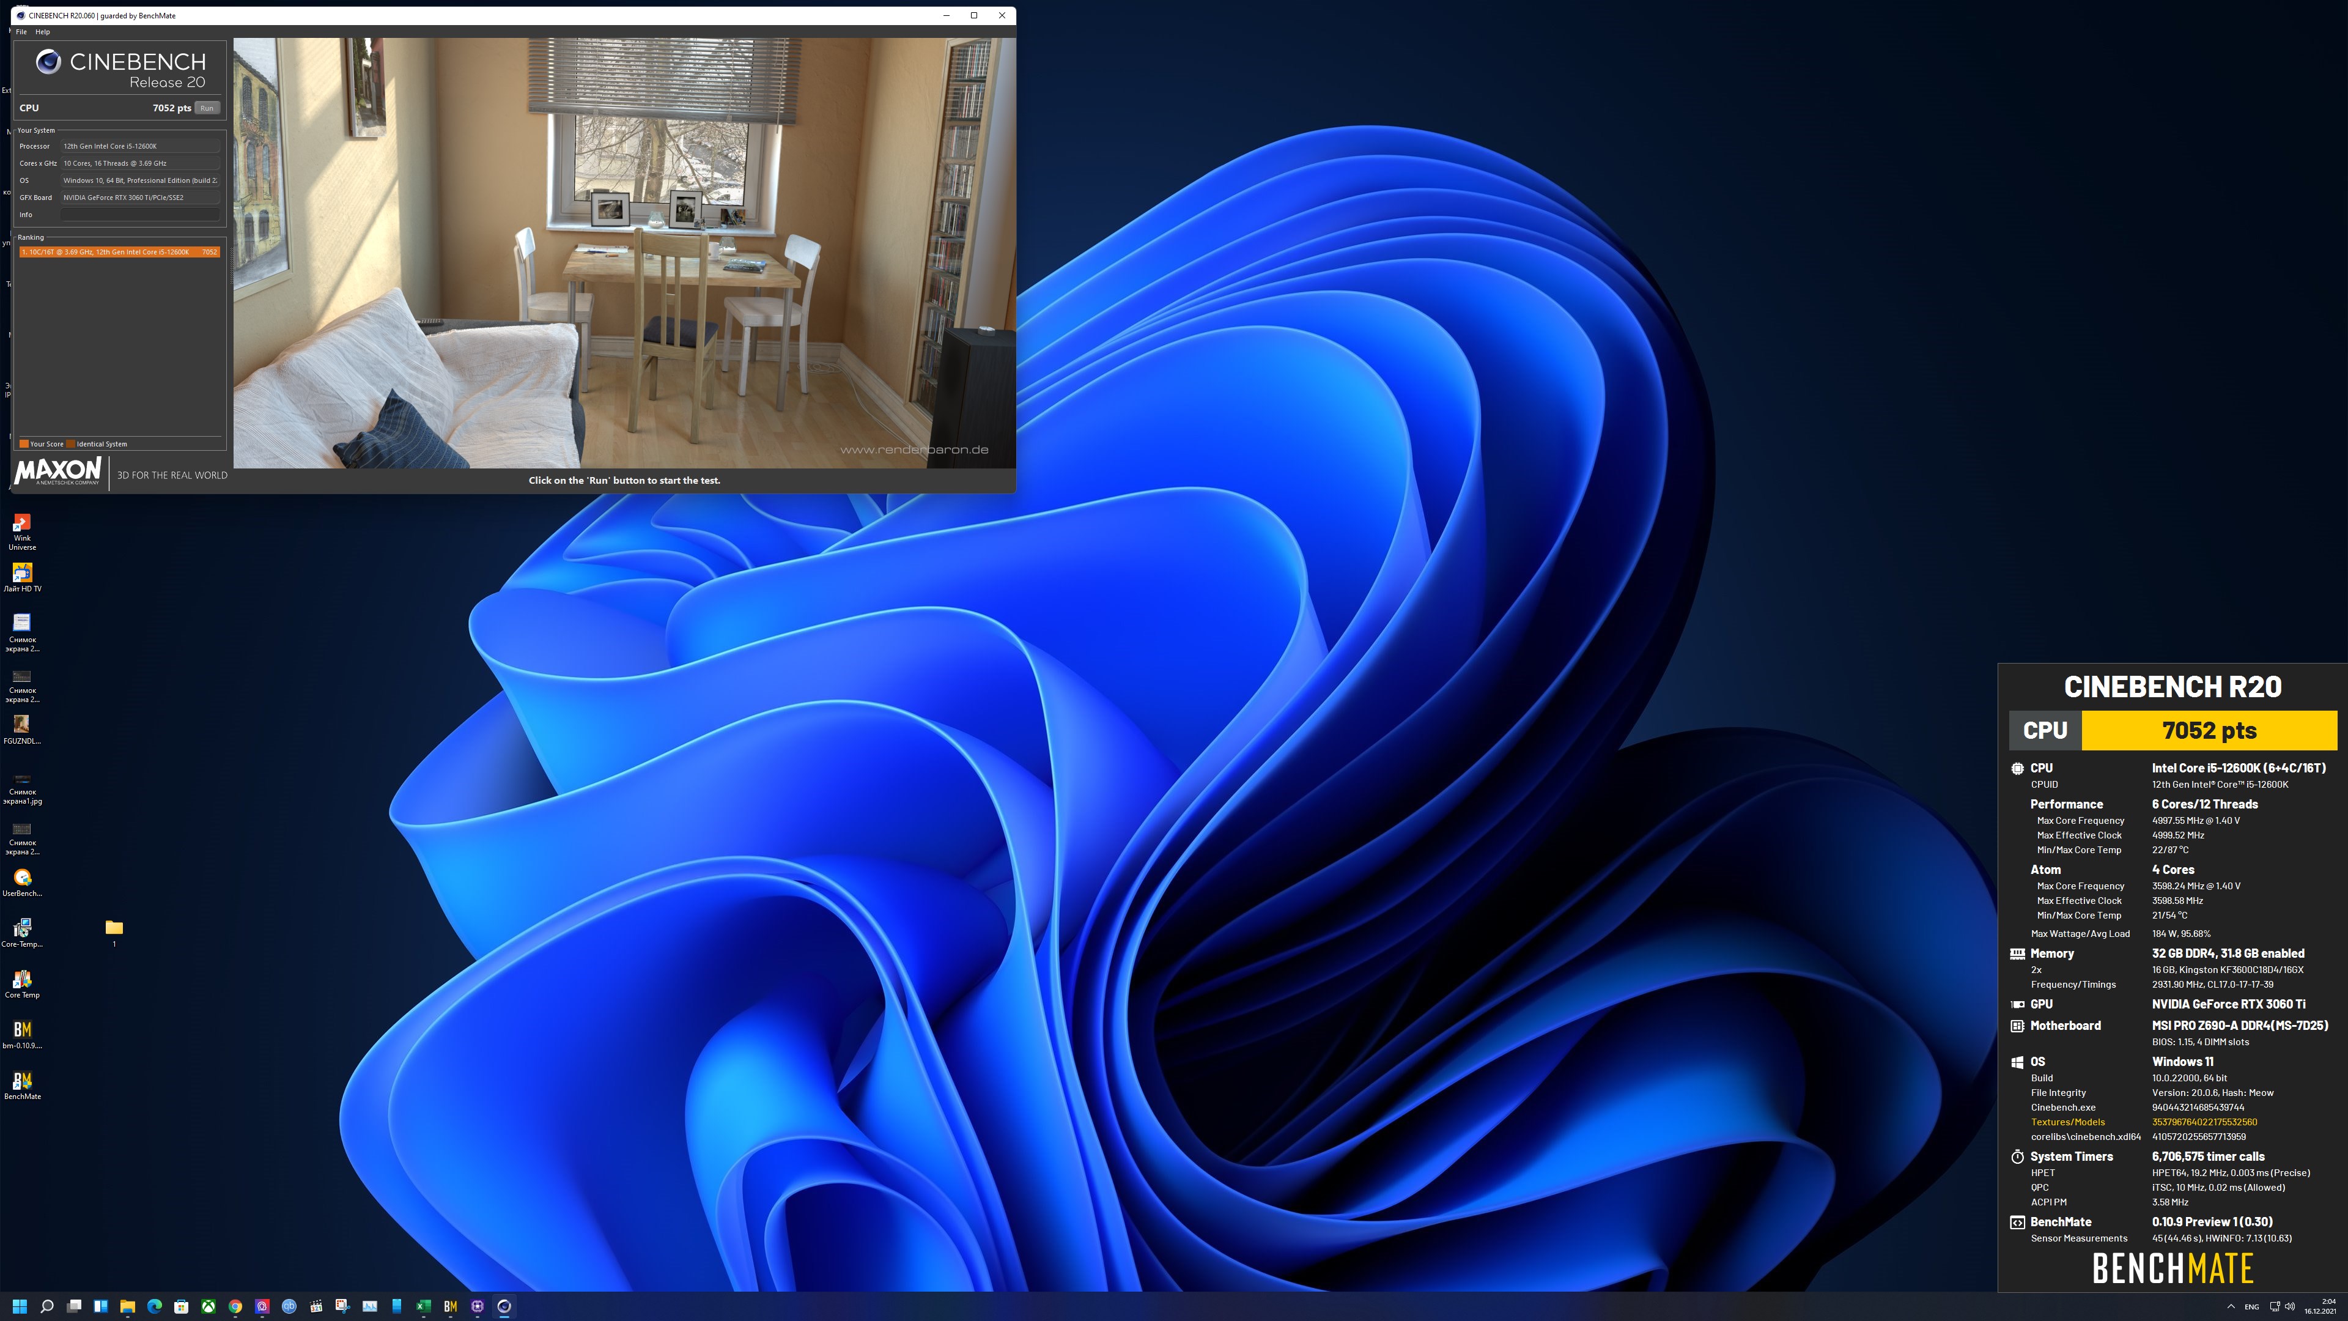Switch to Google Chrome in the taskbar
Screen dimensions: 2348x1321
(x=235, y=1306)
